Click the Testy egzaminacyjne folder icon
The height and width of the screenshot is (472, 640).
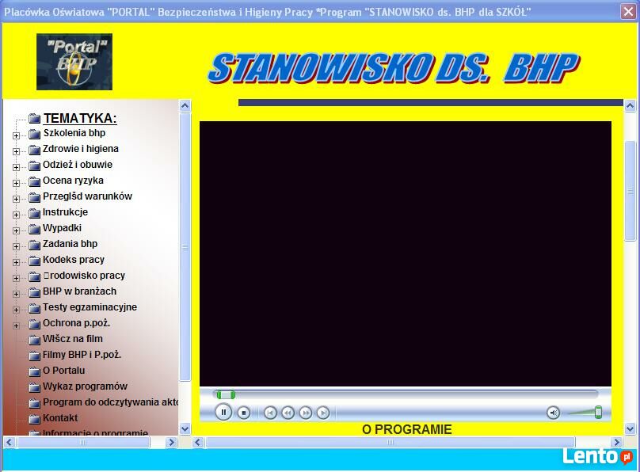tap(34, 308)
